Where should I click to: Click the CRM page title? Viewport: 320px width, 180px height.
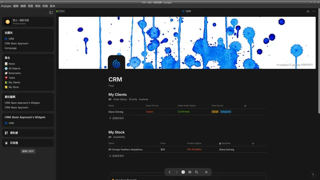tap(115, 80)
